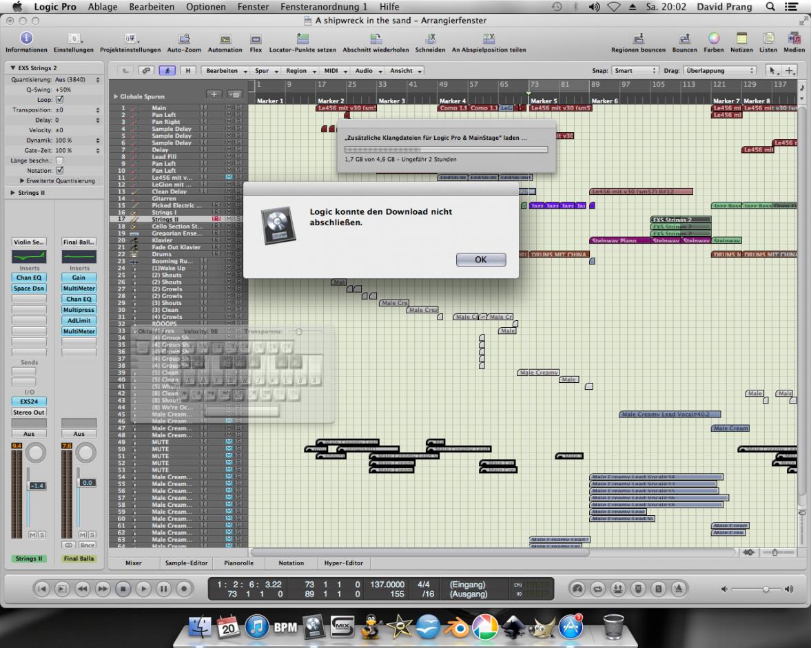This screenshot has height=648, width=811.
Task: Open the Farben color palette icon
Action: (x=714, y=39)
